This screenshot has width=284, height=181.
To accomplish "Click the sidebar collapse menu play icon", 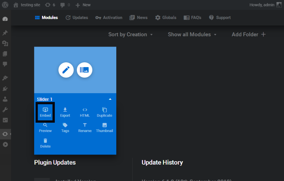I will (5, 144).
